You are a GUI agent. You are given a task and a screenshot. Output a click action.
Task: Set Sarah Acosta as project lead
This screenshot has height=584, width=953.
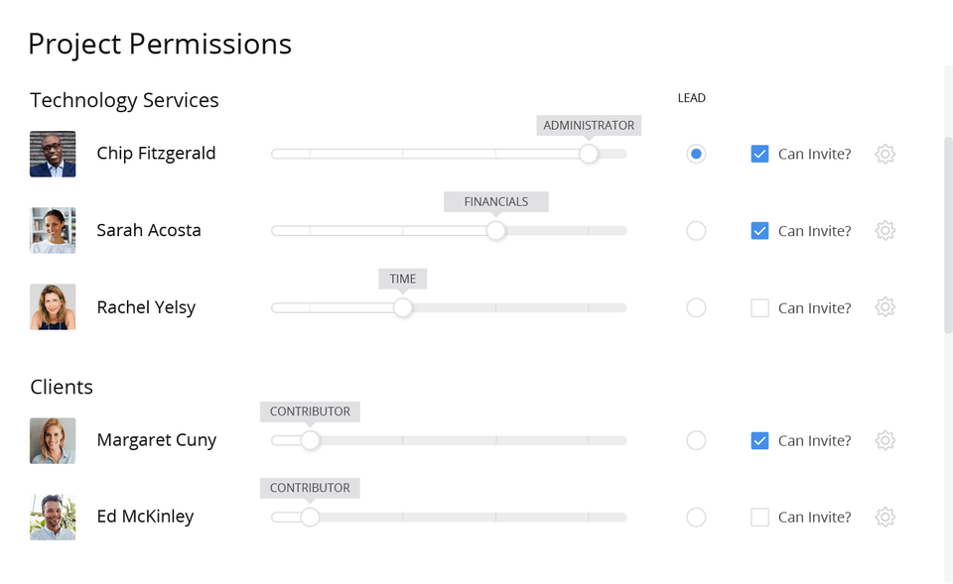click(x=696, y=231)
